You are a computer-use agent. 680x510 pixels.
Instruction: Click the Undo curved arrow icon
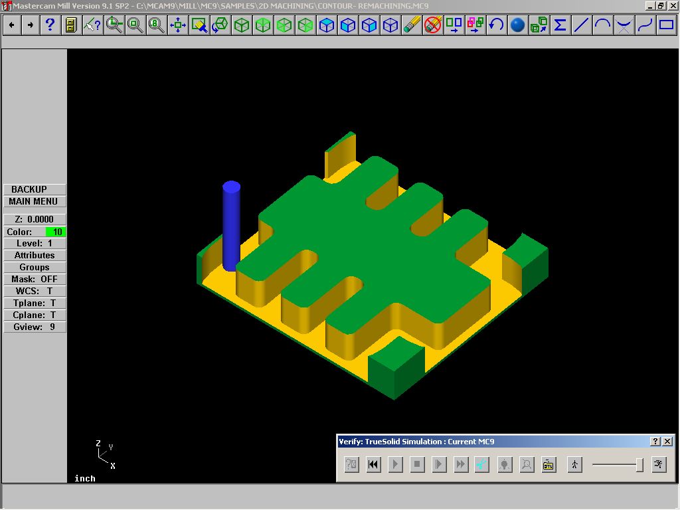(497, 25)
